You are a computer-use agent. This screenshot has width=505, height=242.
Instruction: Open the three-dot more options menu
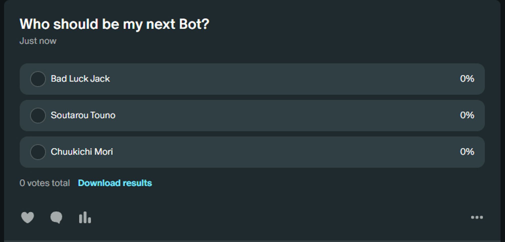pos(477,217)
